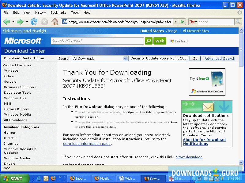Click the Yahoo search engine icon
This screenshot has width=245, height=183.
point(192,22)
